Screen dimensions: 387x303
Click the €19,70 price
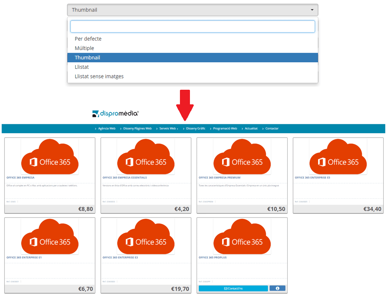[x=180, y=289]
